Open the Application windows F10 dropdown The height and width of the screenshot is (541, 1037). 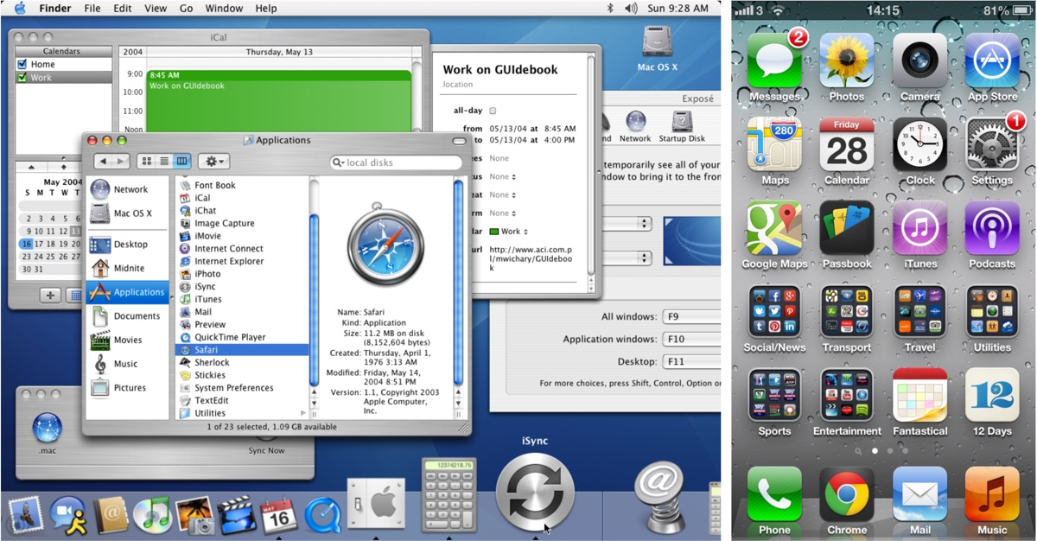click(x=691, y=340)
